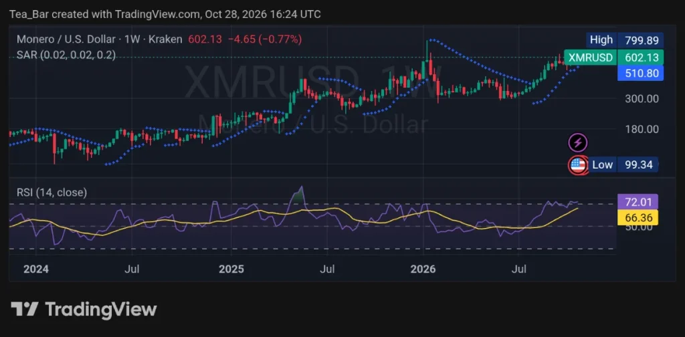685x337 pixels.
Task: Click the yellow RSI average label 66.36
Action: coord(638,217)
